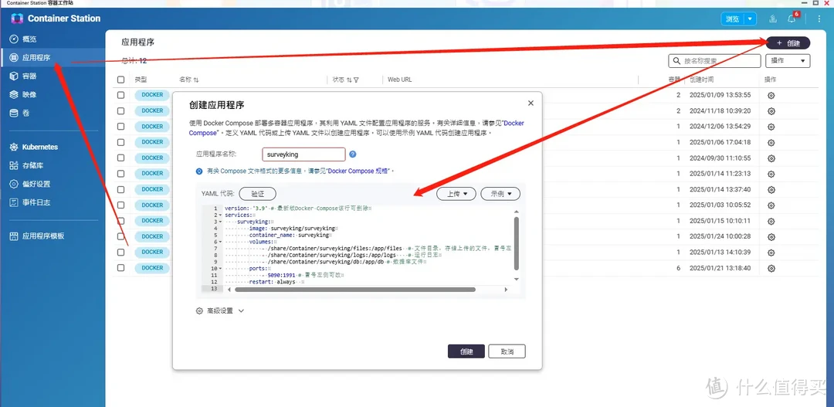
Task: Click the 事件日志 event log icon
Action: pyautogui.click(x=14, y=202)
